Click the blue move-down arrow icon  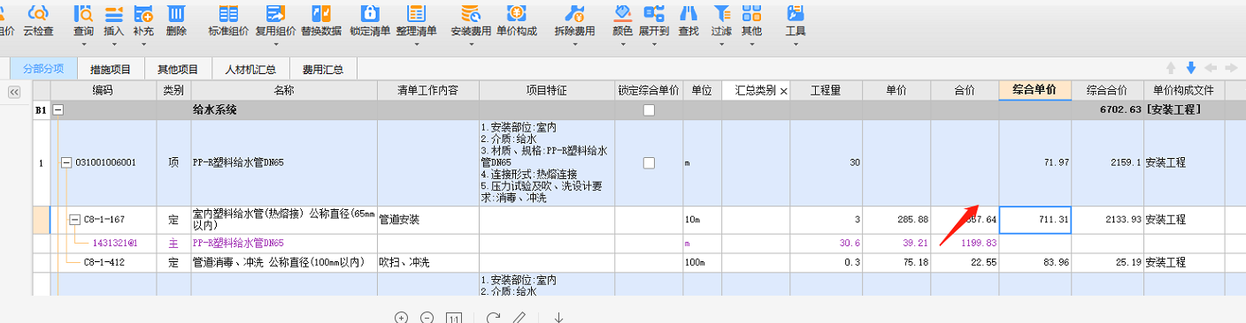pyautogui.click(x=1191, y=68)
